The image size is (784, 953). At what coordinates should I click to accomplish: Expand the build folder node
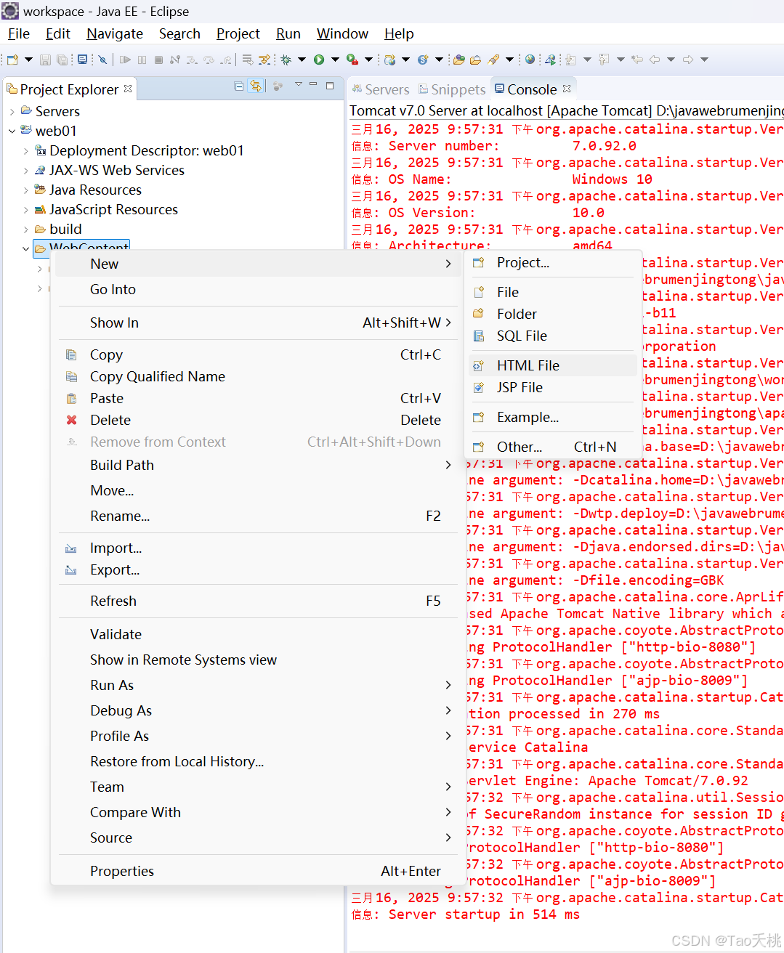[26, 230]
